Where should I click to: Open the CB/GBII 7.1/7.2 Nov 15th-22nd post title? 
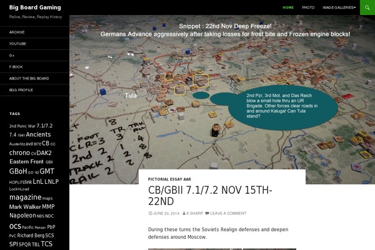[210, 196]
